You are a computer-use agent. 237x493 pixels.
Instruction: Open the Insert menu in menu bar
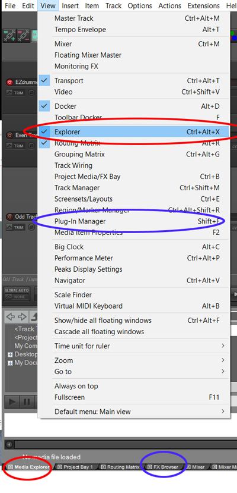point(70,6)
